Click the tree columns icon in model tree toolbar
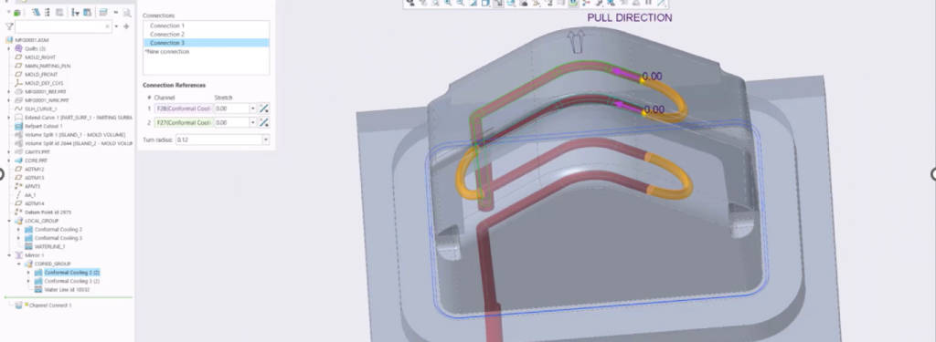The image size is (936, 342). 59,12
